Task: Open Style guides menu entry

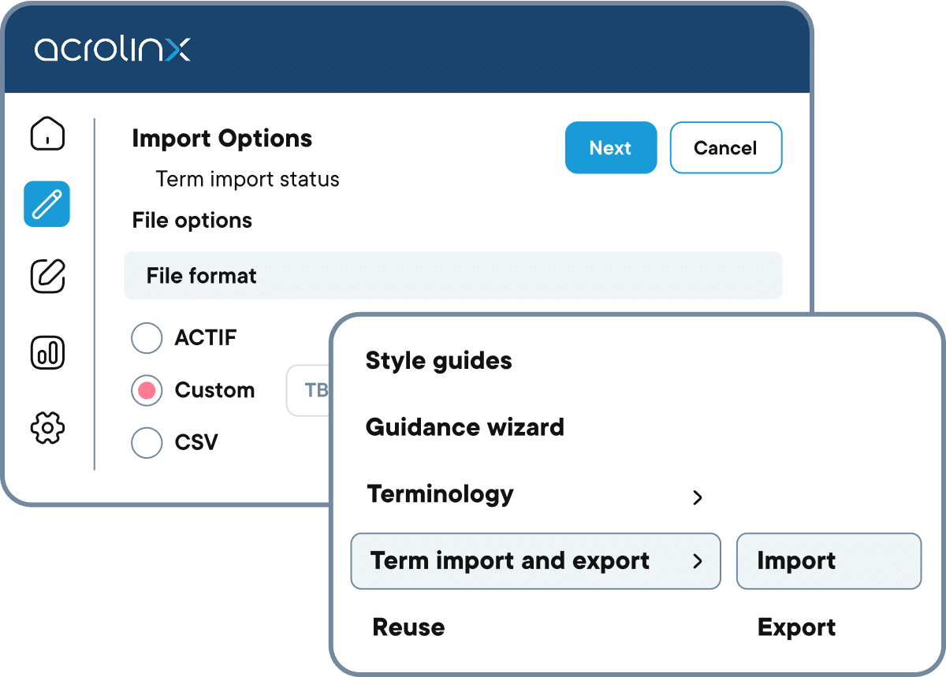Action: click(x=439, y=361)
